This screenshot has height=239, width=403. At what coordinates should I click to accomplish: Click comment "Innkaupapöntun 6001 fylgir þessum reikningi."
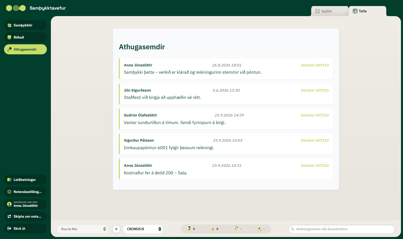click(x=169, y=148)
